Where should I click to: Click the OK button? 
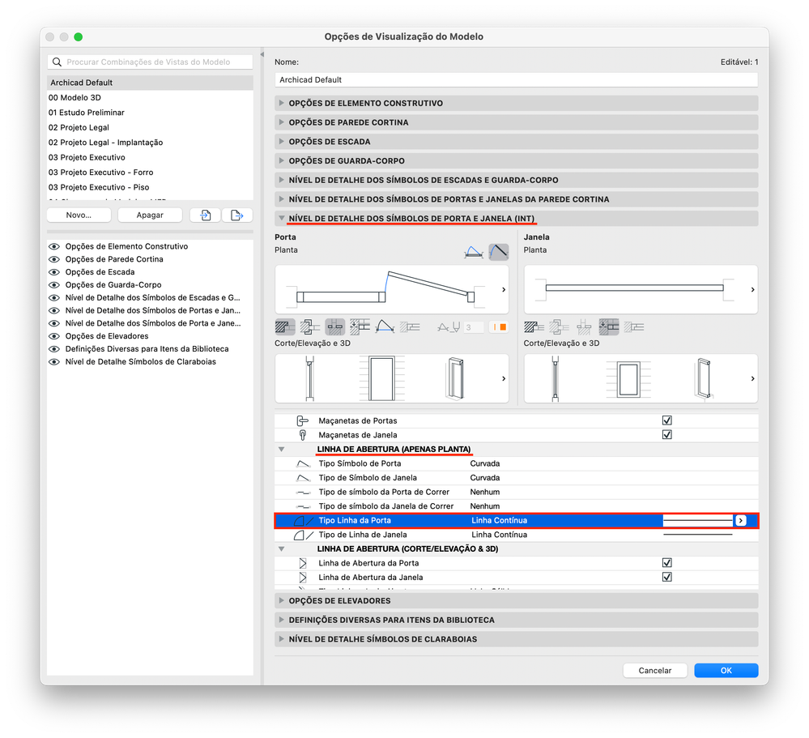726,671
